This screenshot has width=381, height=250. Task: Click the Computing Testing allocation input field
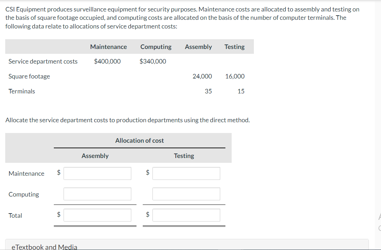186,194
